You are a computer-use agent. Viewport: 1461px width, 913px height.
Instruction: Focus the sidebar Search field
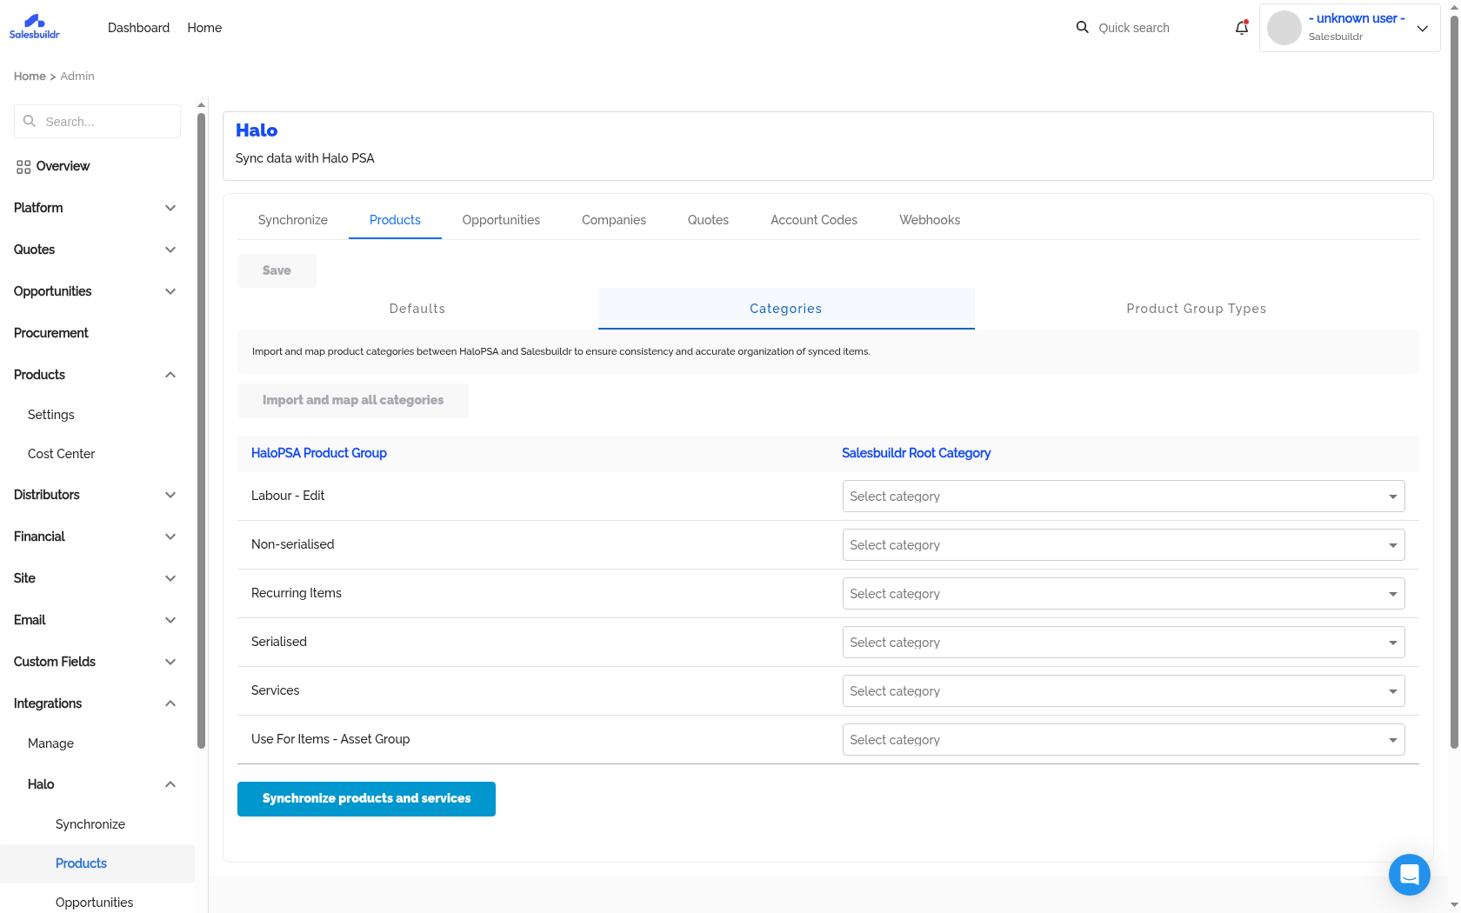pyautogui.click(x=97, y=122)
